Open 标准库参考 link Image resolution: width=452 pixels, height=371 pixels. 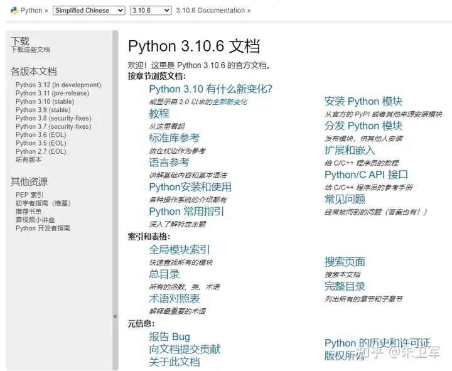(174, 138)
